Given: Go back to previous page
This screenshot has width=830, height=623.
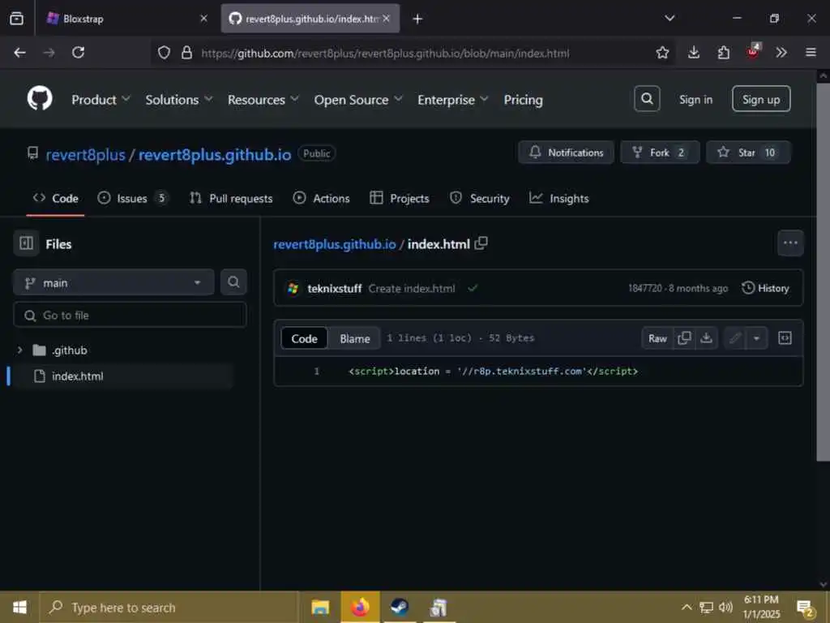Looking at the screenshot, I should [19, 53].
